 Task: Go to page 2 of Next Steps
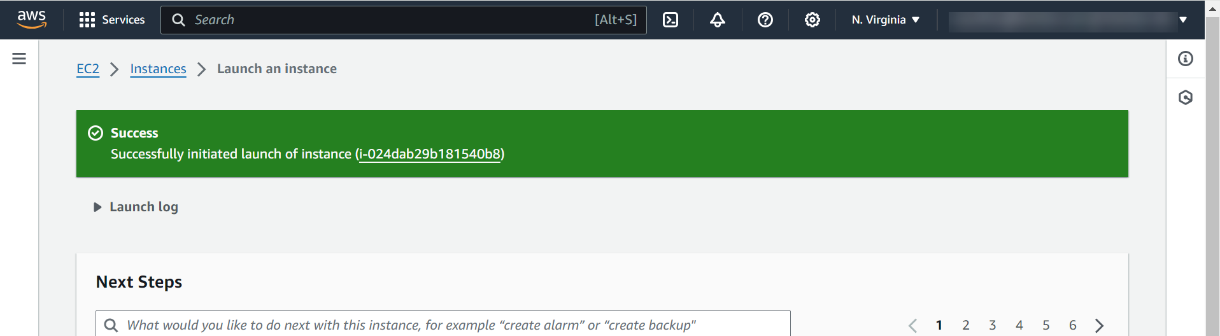[x=966, y=325]
